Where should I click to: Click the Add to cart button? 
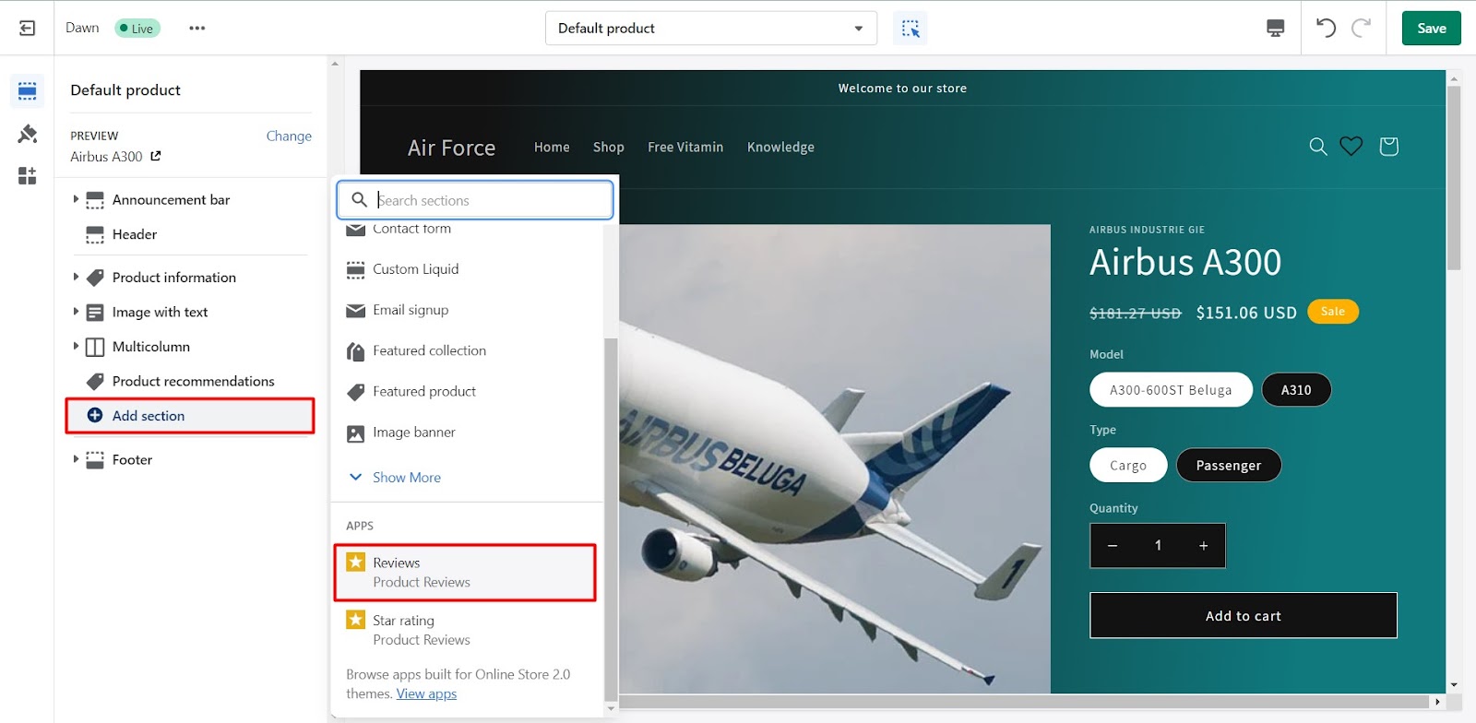pyautogui.click(x=1244, y=616)
